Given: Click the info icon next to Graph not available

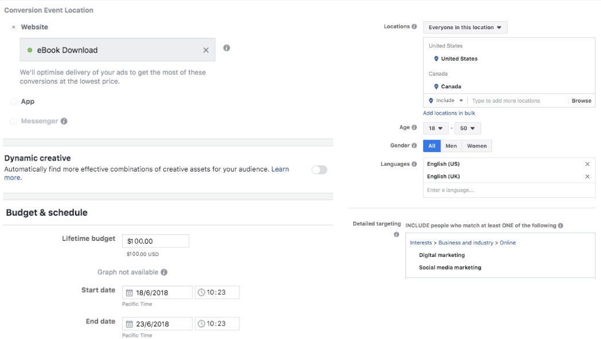Looking at the screenshot, I should (164, 272).
